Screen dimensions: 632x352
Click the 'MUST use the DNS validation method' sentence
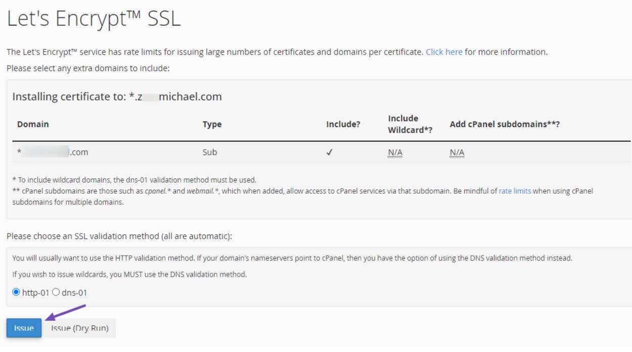pos(129,275)
